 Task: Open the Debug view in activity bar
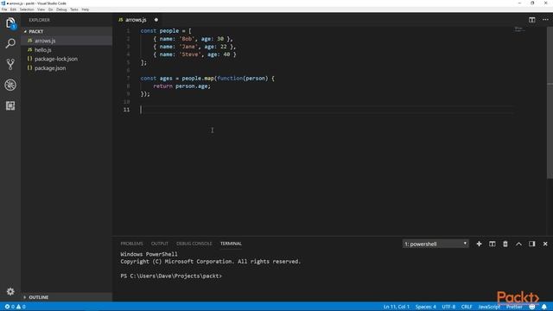[x=10, y=85]
